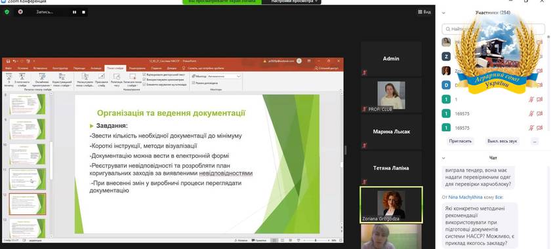Toggle the play narrations checkbox

(144, 75)
